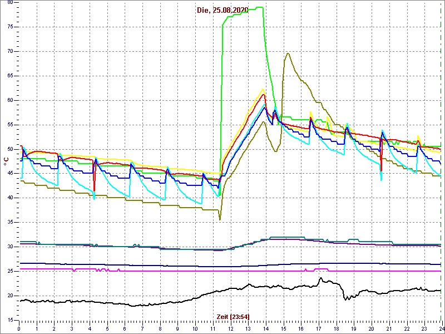Click the hour label '8' on the time axis
The width and height of the screenshot is (445, 334).
pos(160,327)
